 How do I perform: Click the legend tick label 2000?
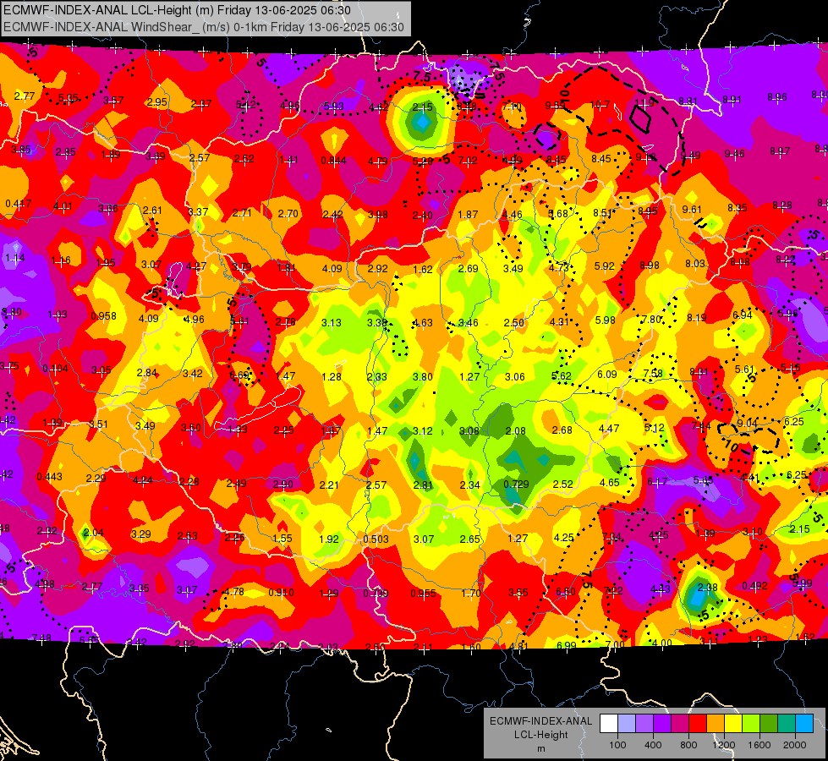pyautogui.click(x=795, y=745)
